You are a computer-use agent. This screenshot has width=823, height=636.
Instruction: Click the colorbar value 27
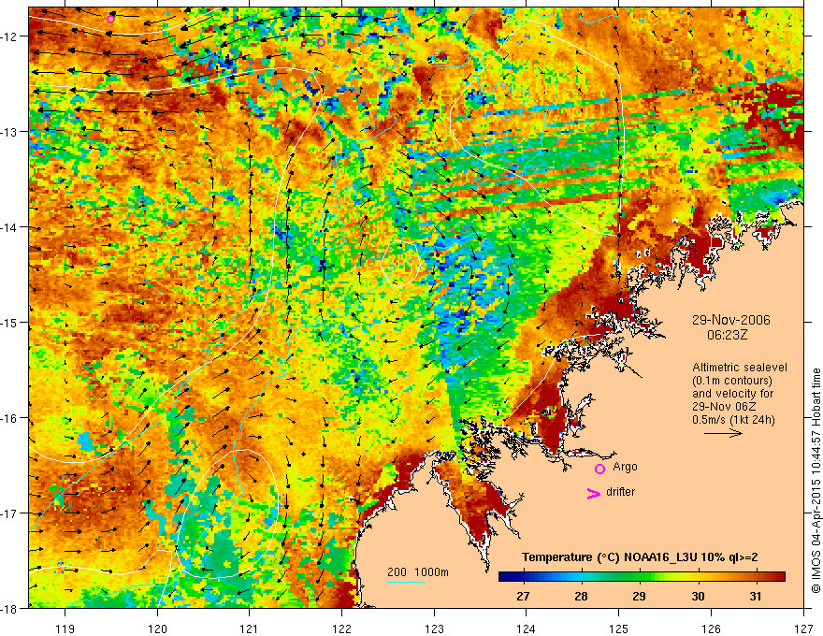click(523, 596)
